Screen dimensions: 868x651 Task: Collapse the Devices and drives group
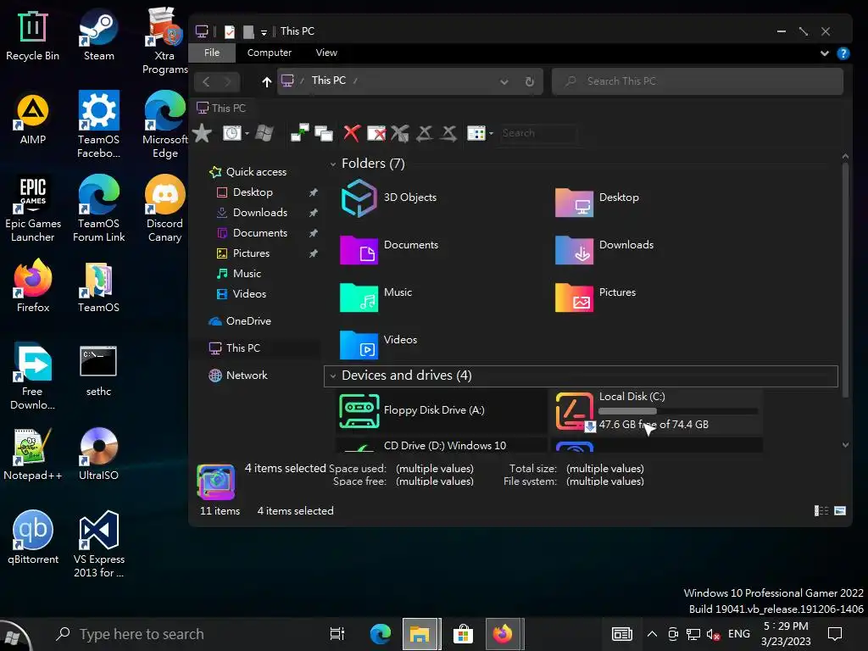pyautogui.click(x=332, y=376)
